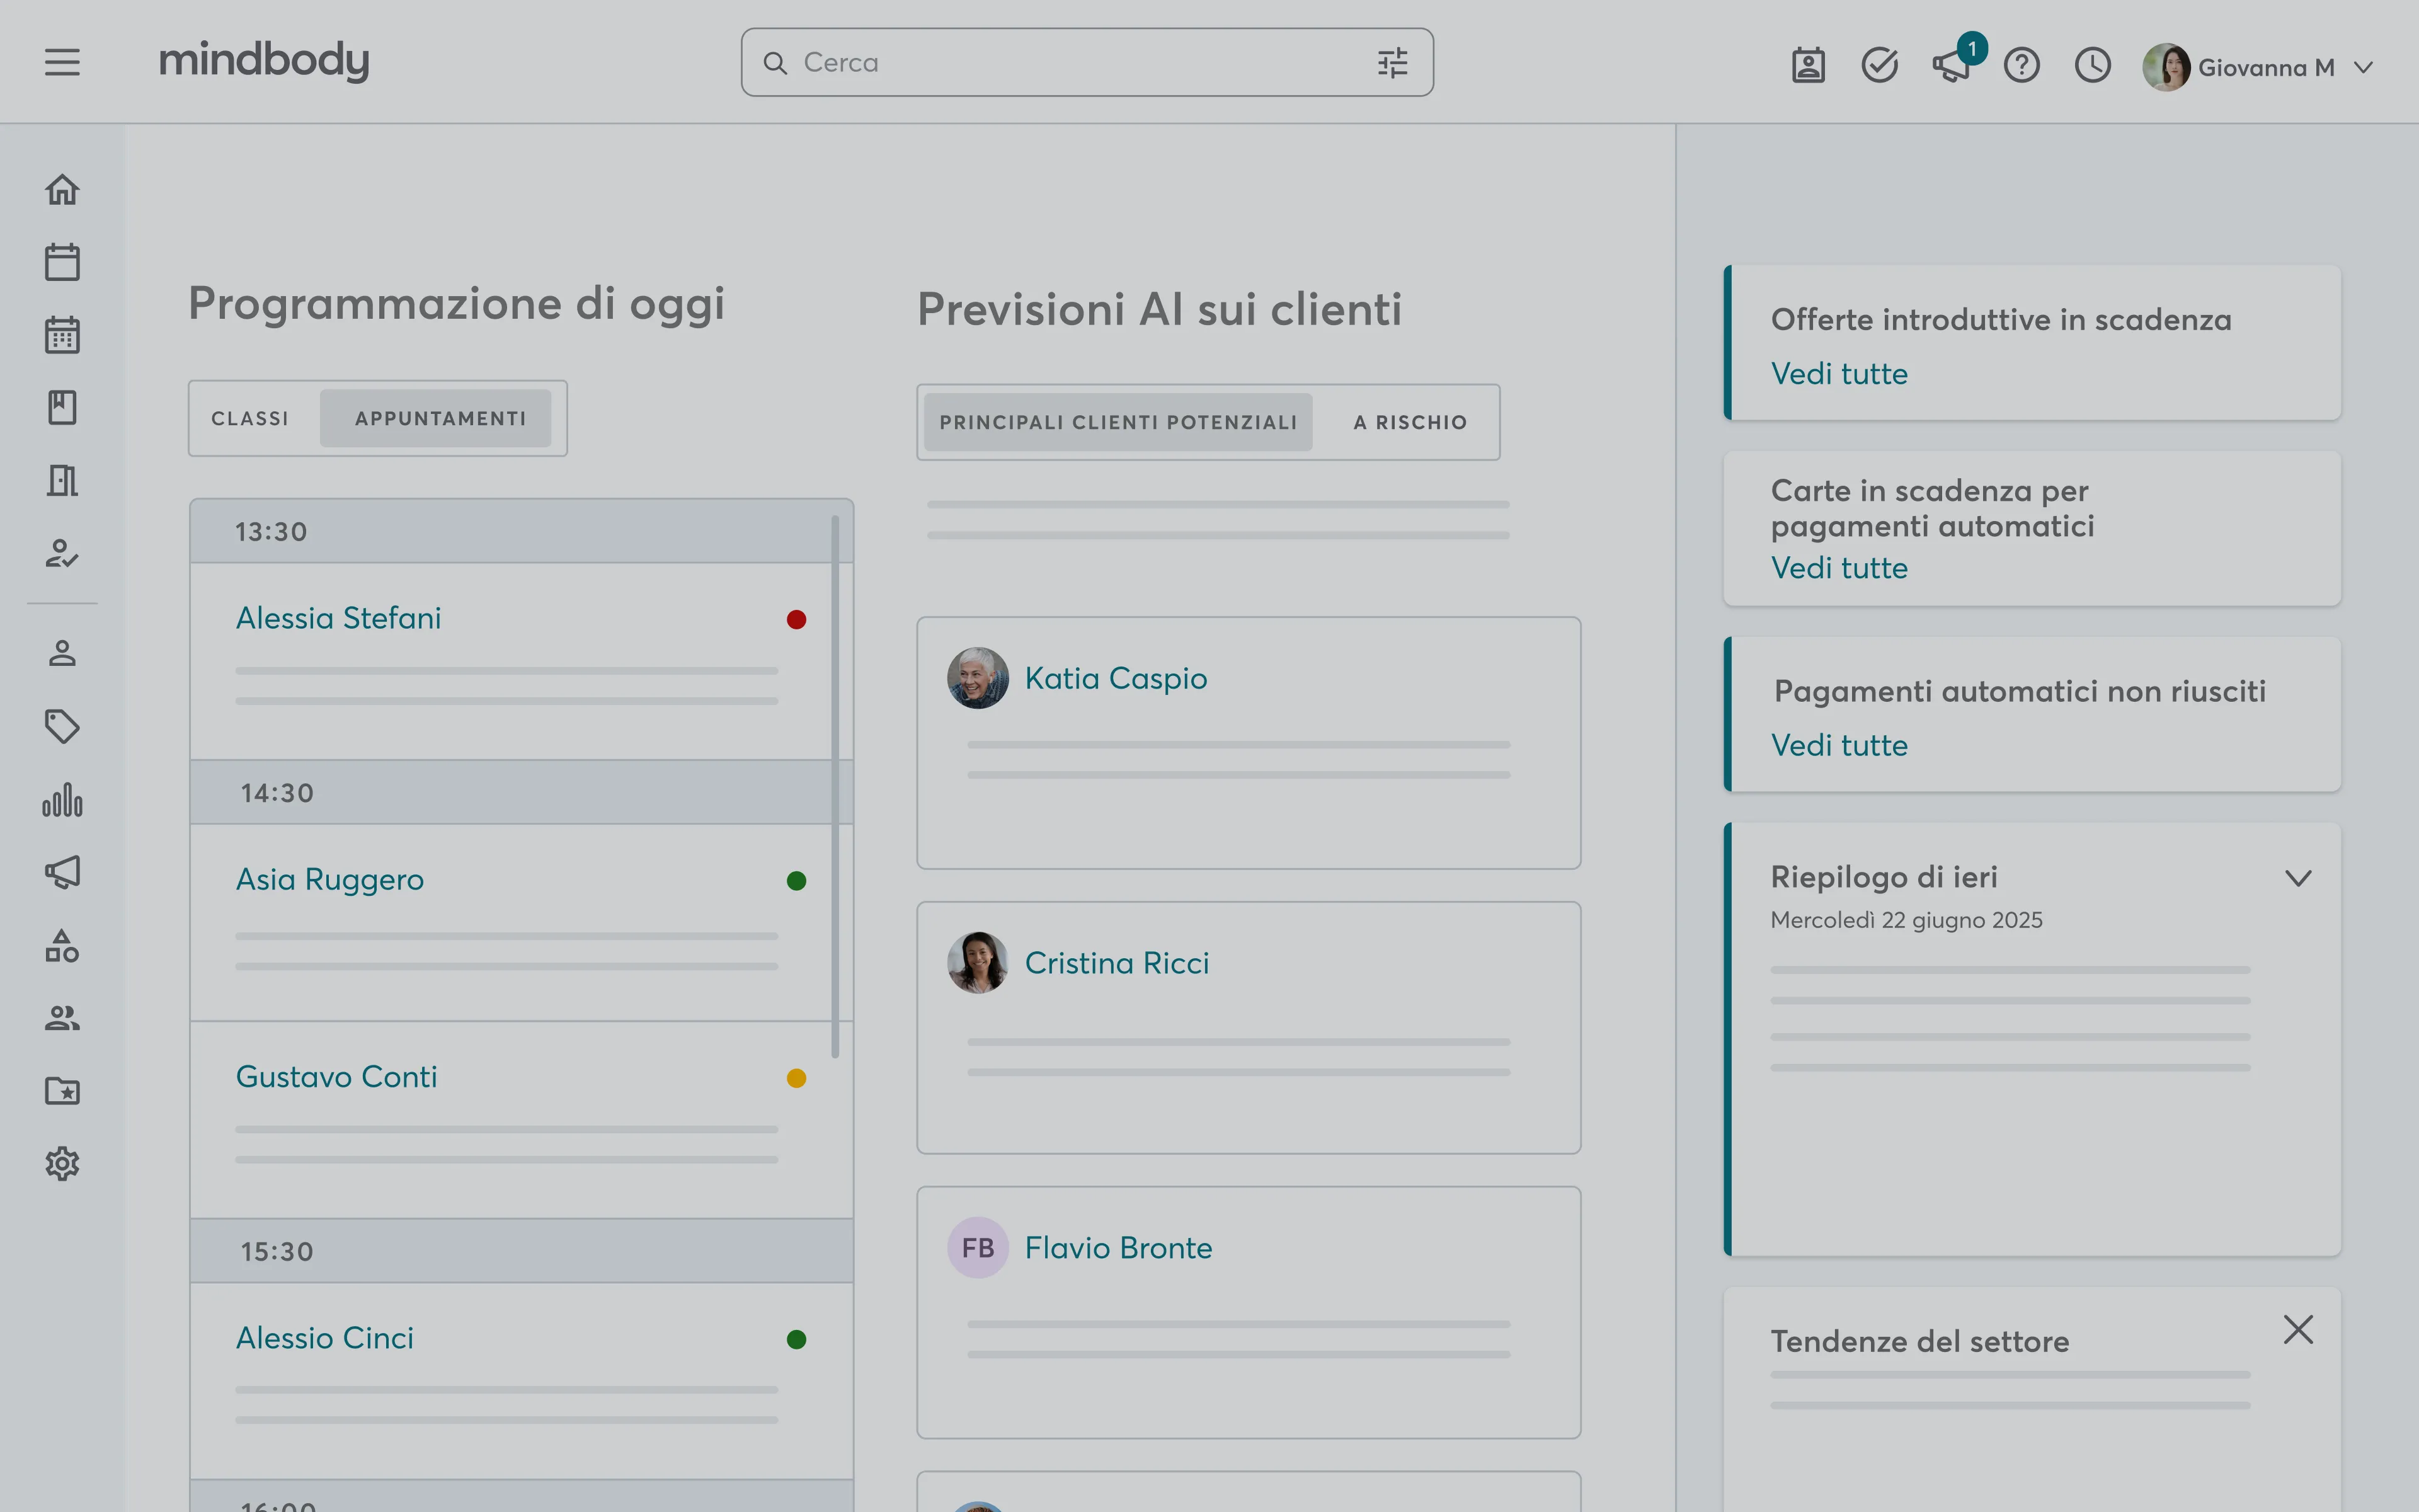Click Vedi tutte under Pagamenti automatici non riusciti
This screenshot has width=2419, height=1512.
1838,745
